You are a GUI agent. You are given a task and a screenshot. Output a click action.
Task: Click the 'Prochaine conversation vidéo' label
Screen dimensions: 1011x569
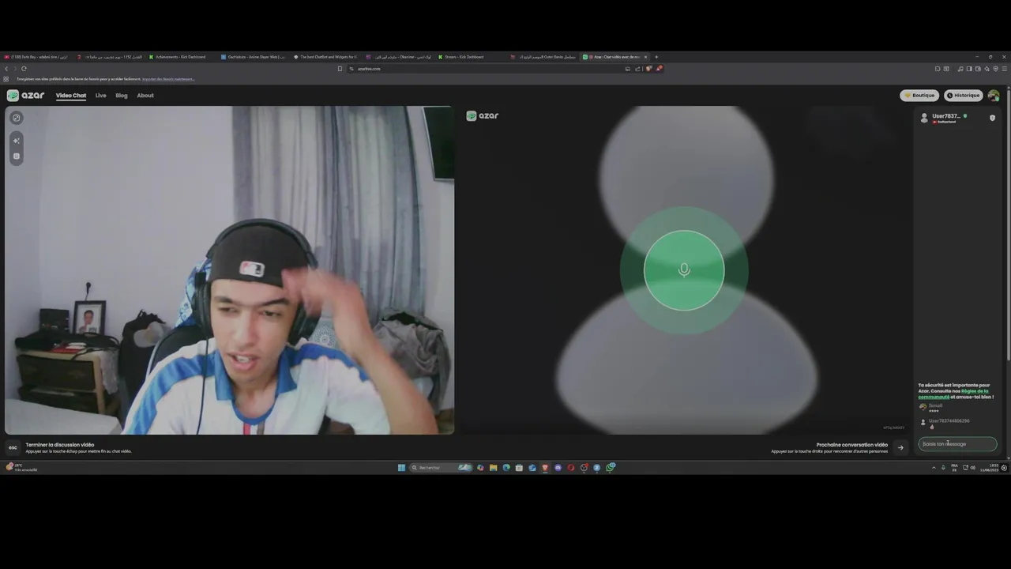pyautogui.click(x=852, y=445)
